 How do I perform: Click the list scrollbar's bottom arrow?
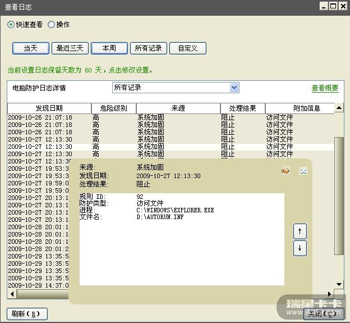point(339,285)
